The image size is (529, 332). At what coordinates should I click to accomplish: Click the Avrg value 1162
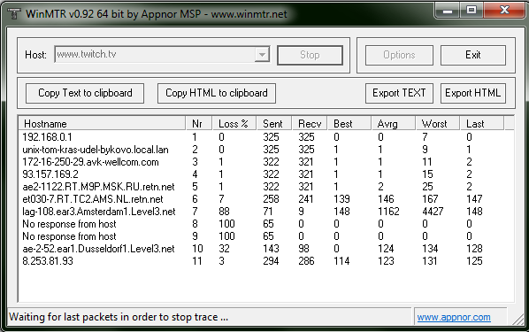[388, 212]
